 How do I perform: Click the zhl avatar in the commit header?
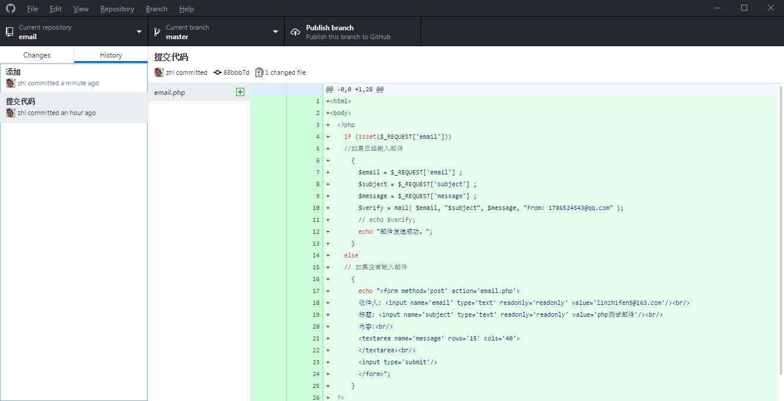click(x=159, y=72)
